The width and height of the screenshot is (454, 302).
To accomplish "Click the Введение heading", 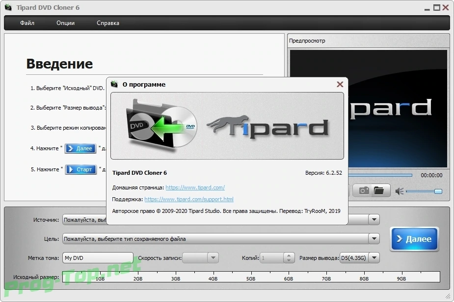I will click(x=60, y=64).
